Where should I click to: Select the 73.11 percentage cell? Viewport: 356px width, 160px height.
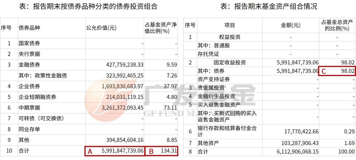click(x=171, y=108)
